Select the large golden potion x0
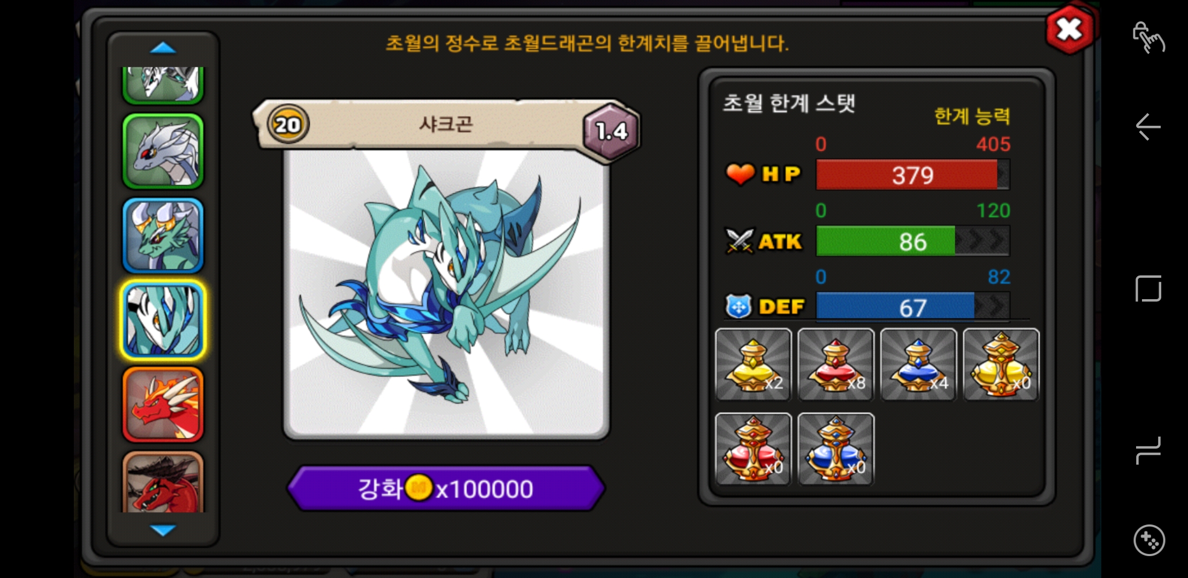The height and width of the screenshot is (578, 1188). click(x=1001, y=365)
